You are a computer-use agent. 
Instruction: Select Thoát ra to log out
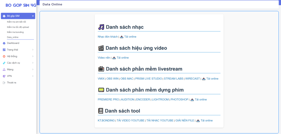tap(12, 83)
